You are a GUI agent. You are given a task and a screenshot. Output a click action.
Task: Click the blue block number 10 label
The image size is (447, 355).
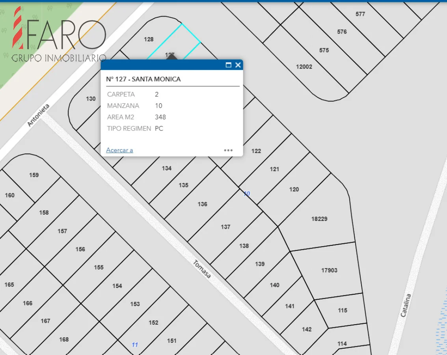[x=246, y=194]
